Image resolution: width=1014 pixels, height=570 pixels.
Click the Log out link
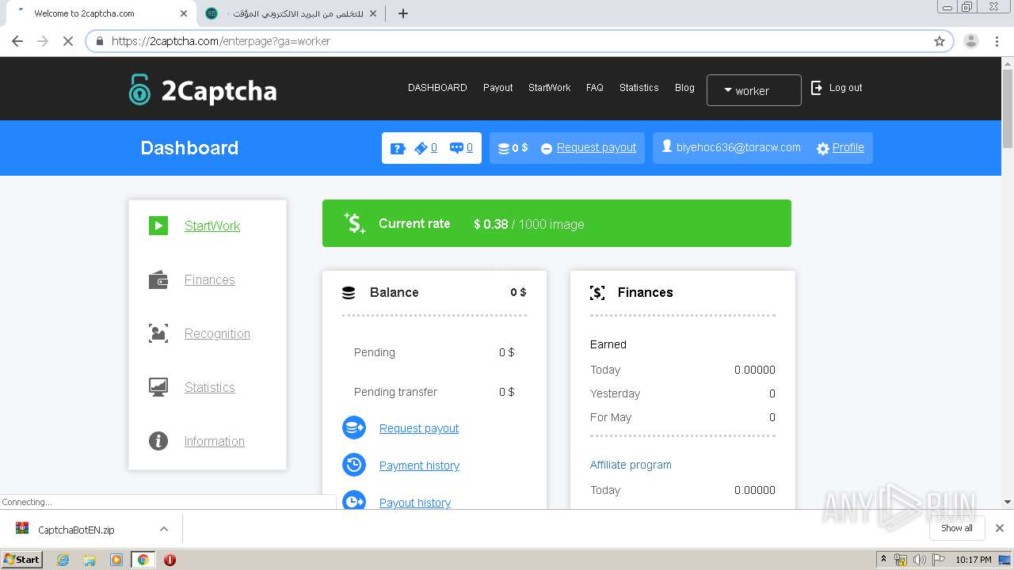tap(845, 88)
